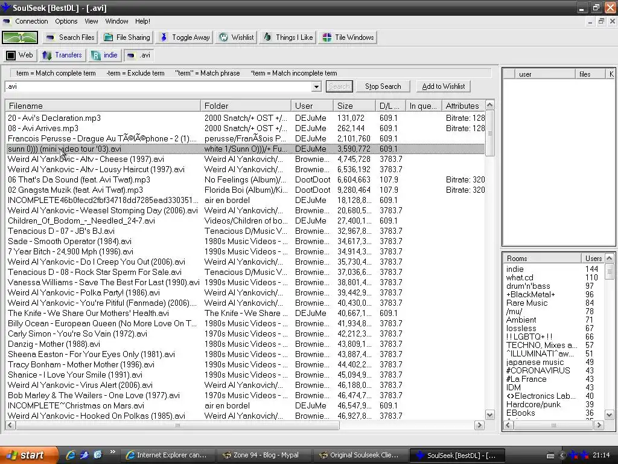Viewport: 618px width, 464px height.
Task: Click the results horizontal scroll-right arrow
Action: [480, 425]
